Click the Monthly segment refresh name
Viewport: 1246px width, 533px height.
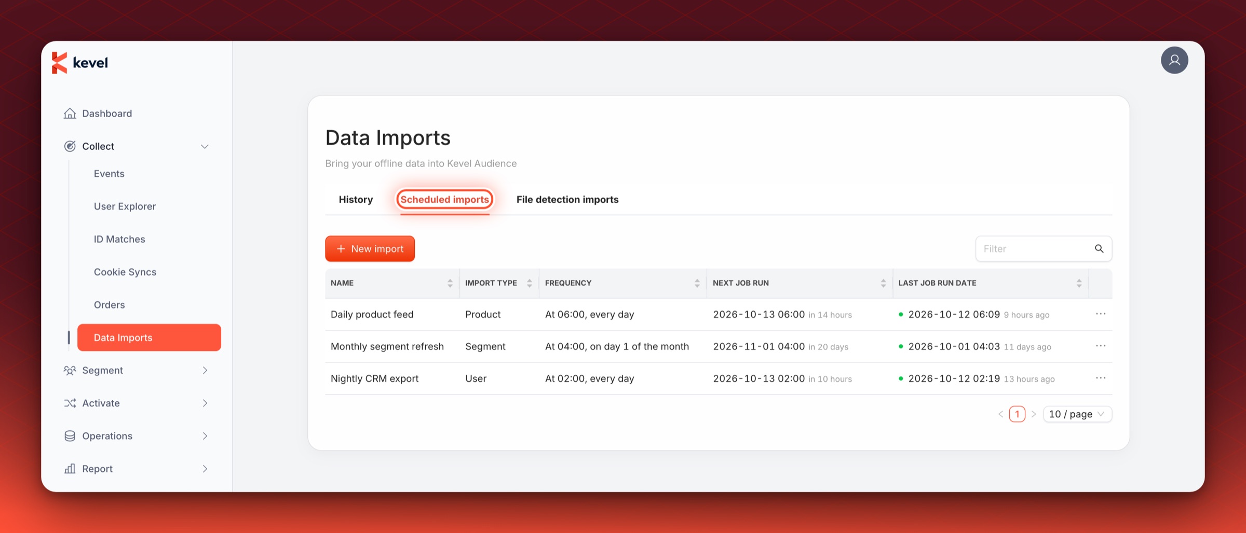pyautogui.click(x=387, y=346)
